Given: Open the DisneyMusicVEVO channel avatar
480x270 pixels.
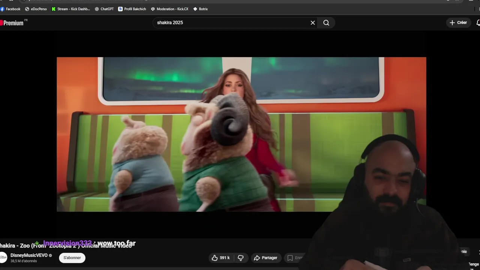Looking at the screenshot, I should click(x=3, y=258).
